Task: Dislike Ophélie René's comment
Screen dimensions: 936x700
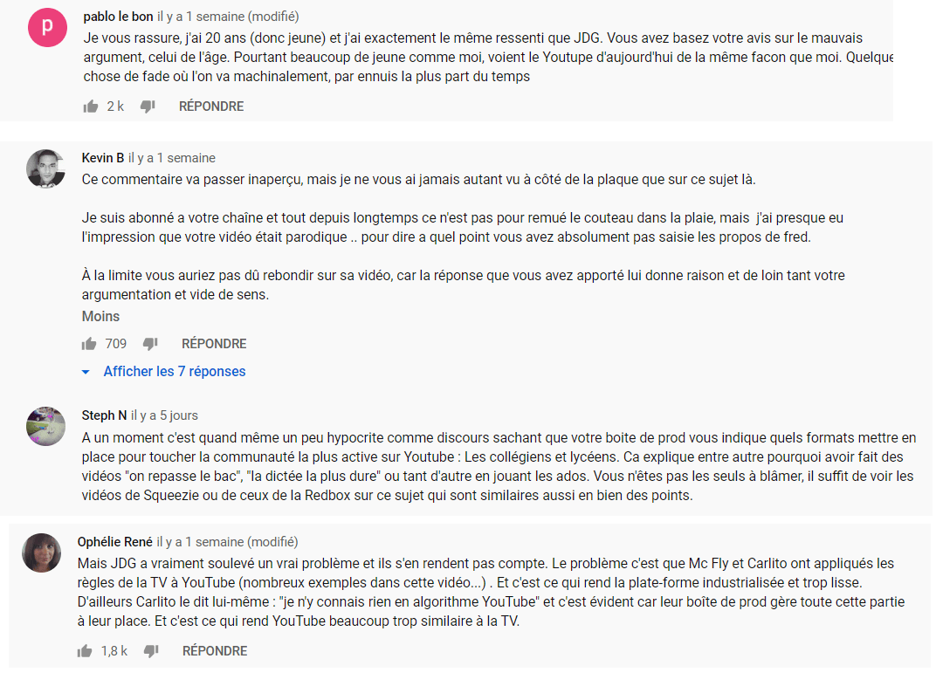Action: [152, 651]
